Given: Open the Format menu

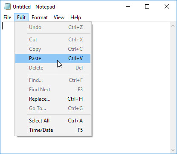Looking at the screenshot, I should [x=40, y=17].
